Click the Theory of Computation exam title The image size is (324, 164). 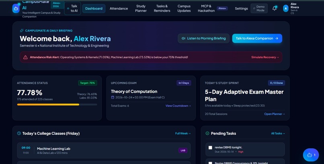click(134, 91)
